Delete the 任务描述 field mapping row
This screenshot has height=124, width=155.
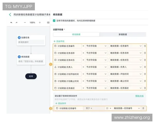click(x=145, y=88)
